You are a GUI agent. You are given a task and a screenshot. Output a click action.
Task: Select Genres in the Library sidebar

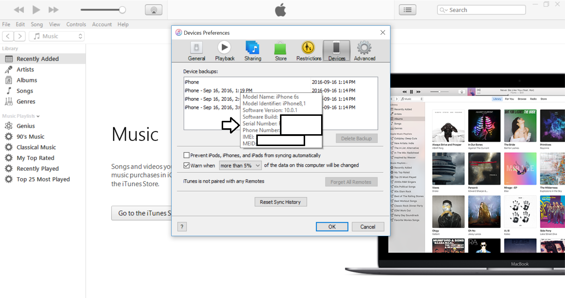tap(43, 101)
